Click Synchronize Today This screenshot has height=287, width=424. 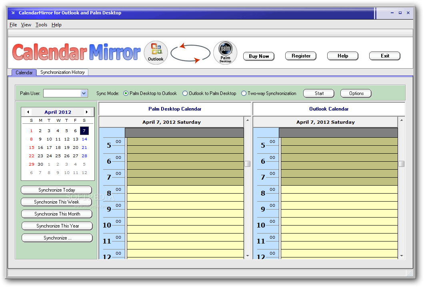click(x=56, y=190)
